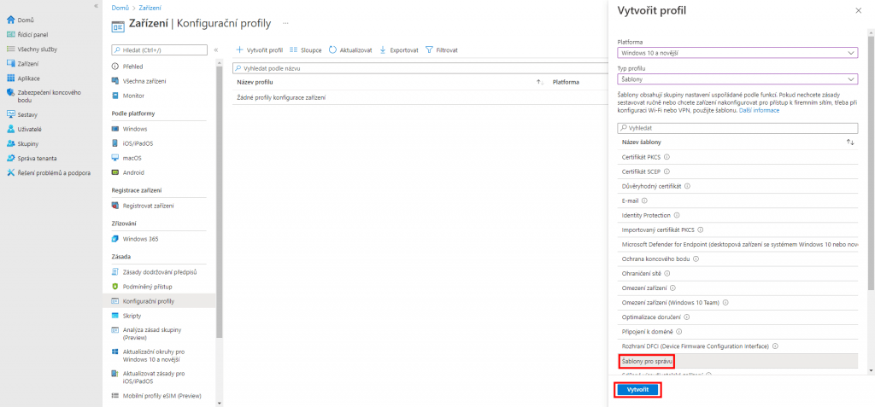The image size is (875, 407).
Task: Click the Vytvořit button
Action: (637, 389)
